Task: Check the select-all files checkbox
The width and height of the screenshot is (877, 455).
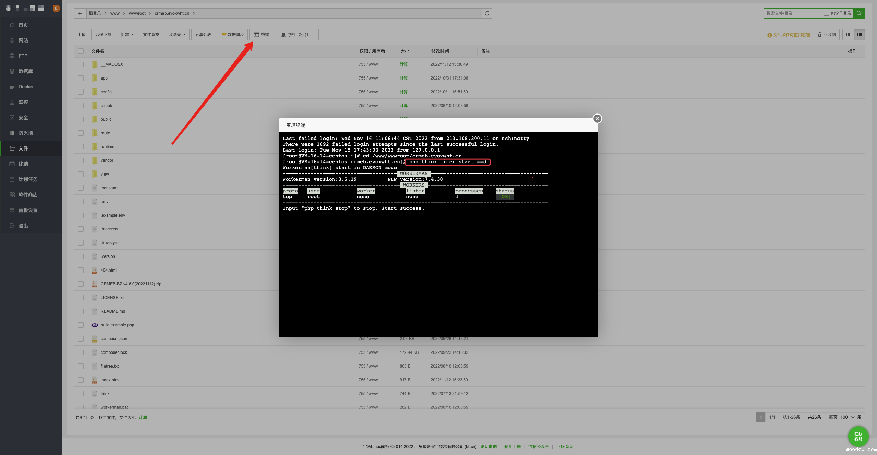Action: (x=81, y=51)
